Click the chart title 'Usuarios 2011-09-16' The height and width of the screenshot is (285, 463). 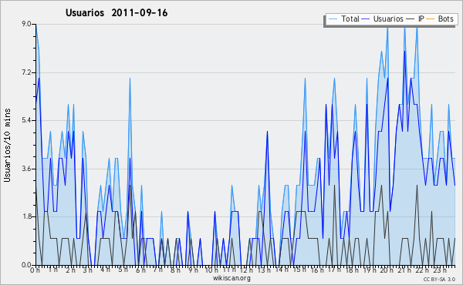click(x=117, y=13)
